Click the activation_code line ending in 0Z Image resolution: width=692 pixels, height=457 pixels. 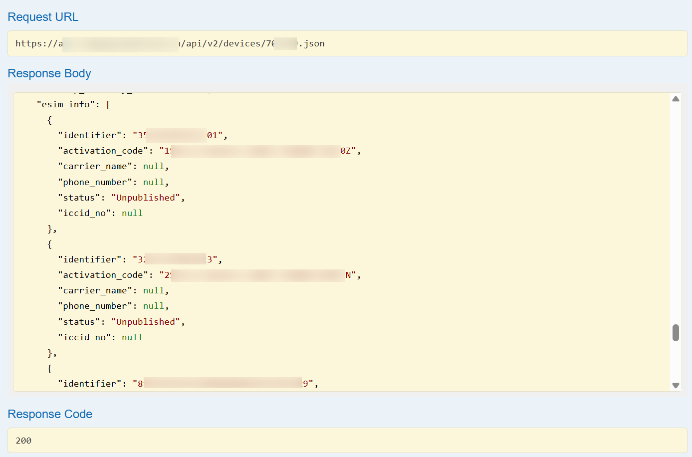[x=210, y=151]
